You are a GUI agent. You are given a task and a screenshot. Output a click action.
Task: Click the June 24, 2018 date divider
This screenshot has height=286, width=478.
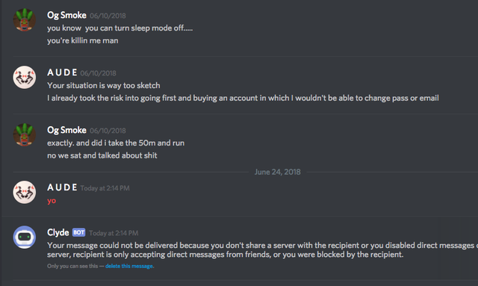tap(277, 172)
